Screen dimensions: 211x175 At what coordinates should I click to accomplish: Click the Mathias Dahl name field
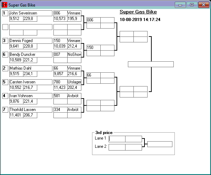pos(30,68)
